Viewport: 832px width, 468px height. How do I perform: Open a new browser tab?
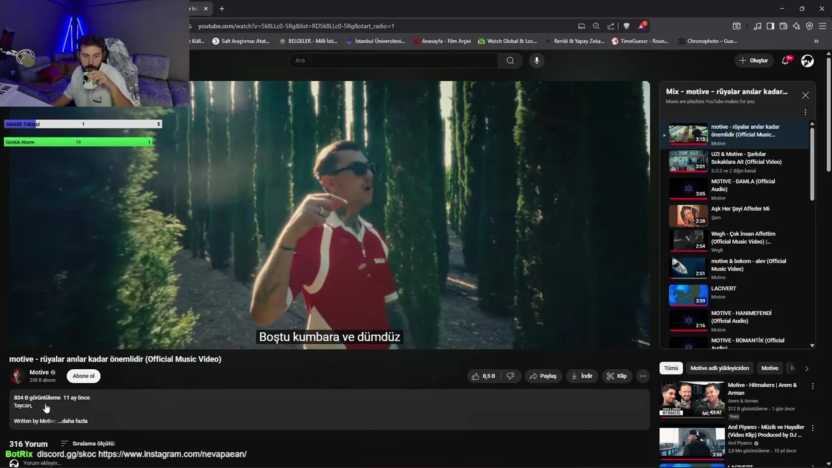coord(222,8)
